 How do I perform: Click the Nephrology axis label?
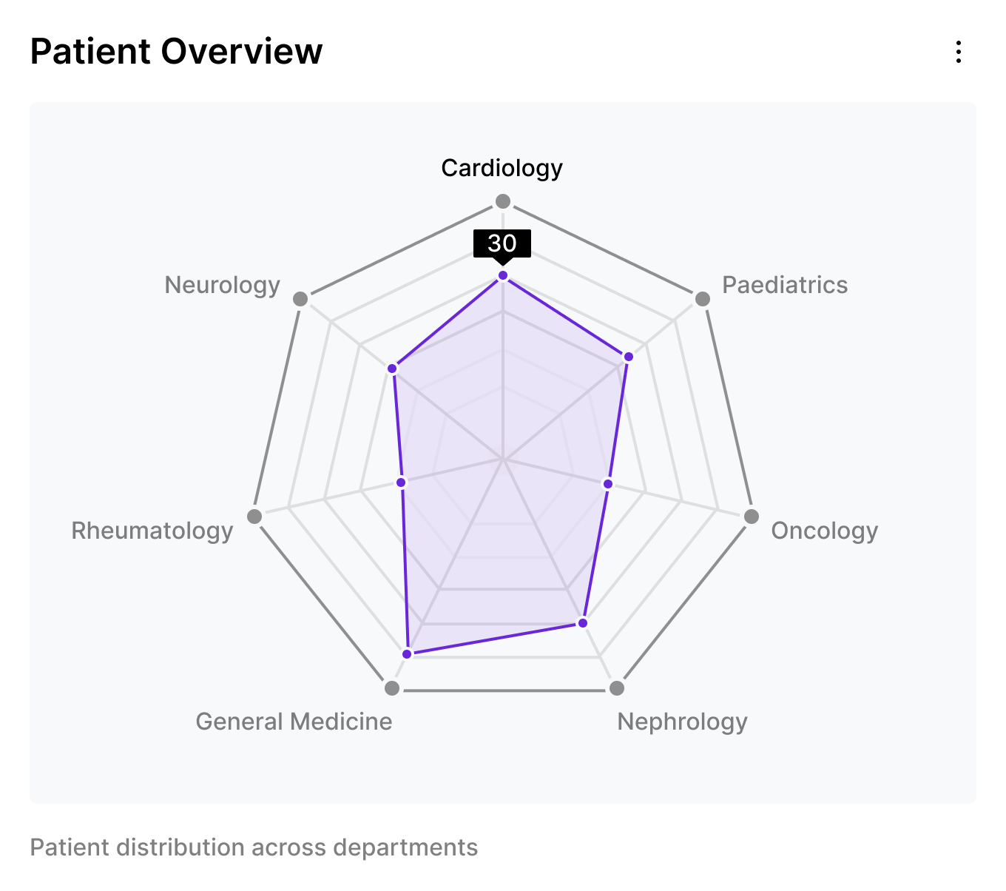(x=682, y=722)
